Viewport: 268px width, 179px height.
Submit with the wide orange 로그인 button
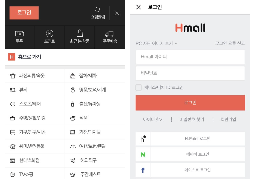click(x=190, y=103)
